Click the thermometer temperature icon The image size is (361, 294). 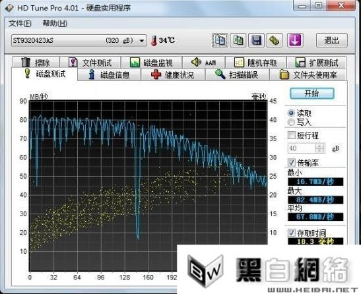[154, 41]
